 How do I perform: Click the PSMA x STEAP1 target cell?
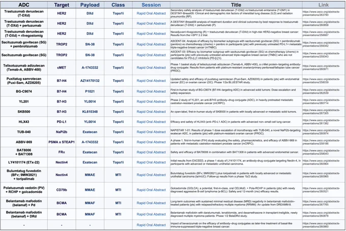point(62,142)
